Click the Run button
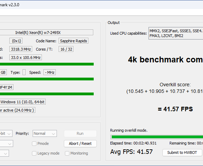Screen dimensions: 203x166 [x=80, y=133]
